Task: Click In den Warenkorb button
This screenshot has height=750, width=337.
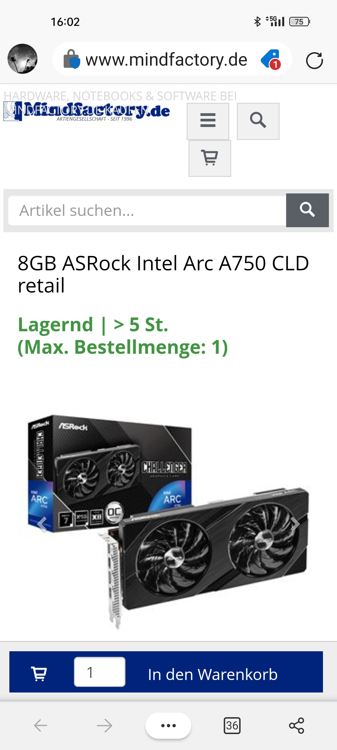Action: [213, 674]
